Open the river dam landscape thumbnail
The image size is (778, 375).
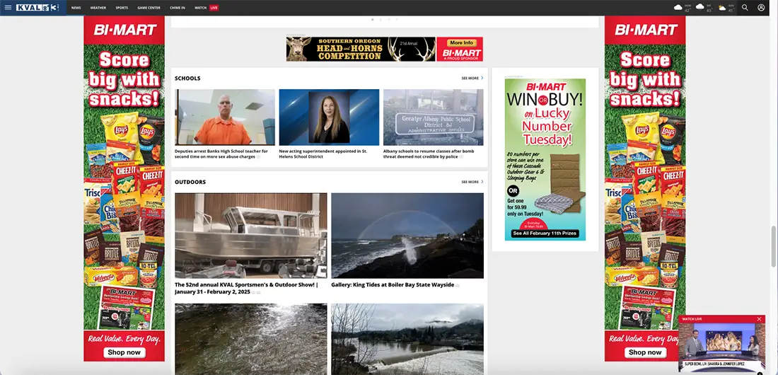pos(407,339)
